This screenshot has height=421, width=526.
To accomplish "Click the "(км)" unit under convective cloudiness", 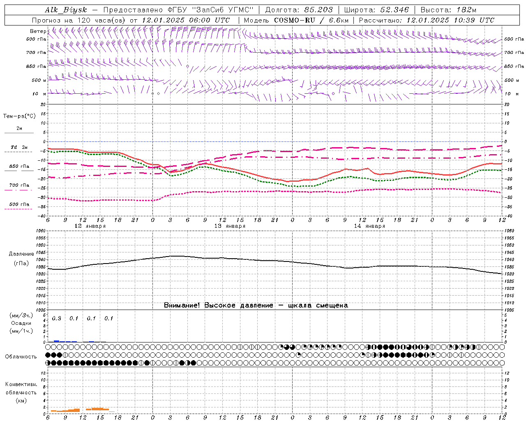I will 21,400.
